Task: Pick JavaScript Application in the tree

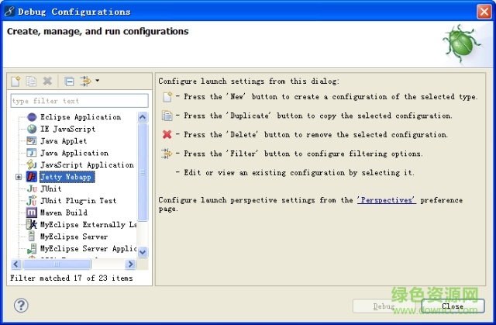Action: pos(86,165)
